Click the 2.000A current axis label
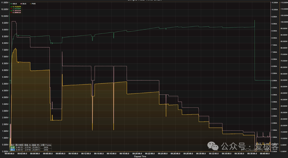 [274, 123]
